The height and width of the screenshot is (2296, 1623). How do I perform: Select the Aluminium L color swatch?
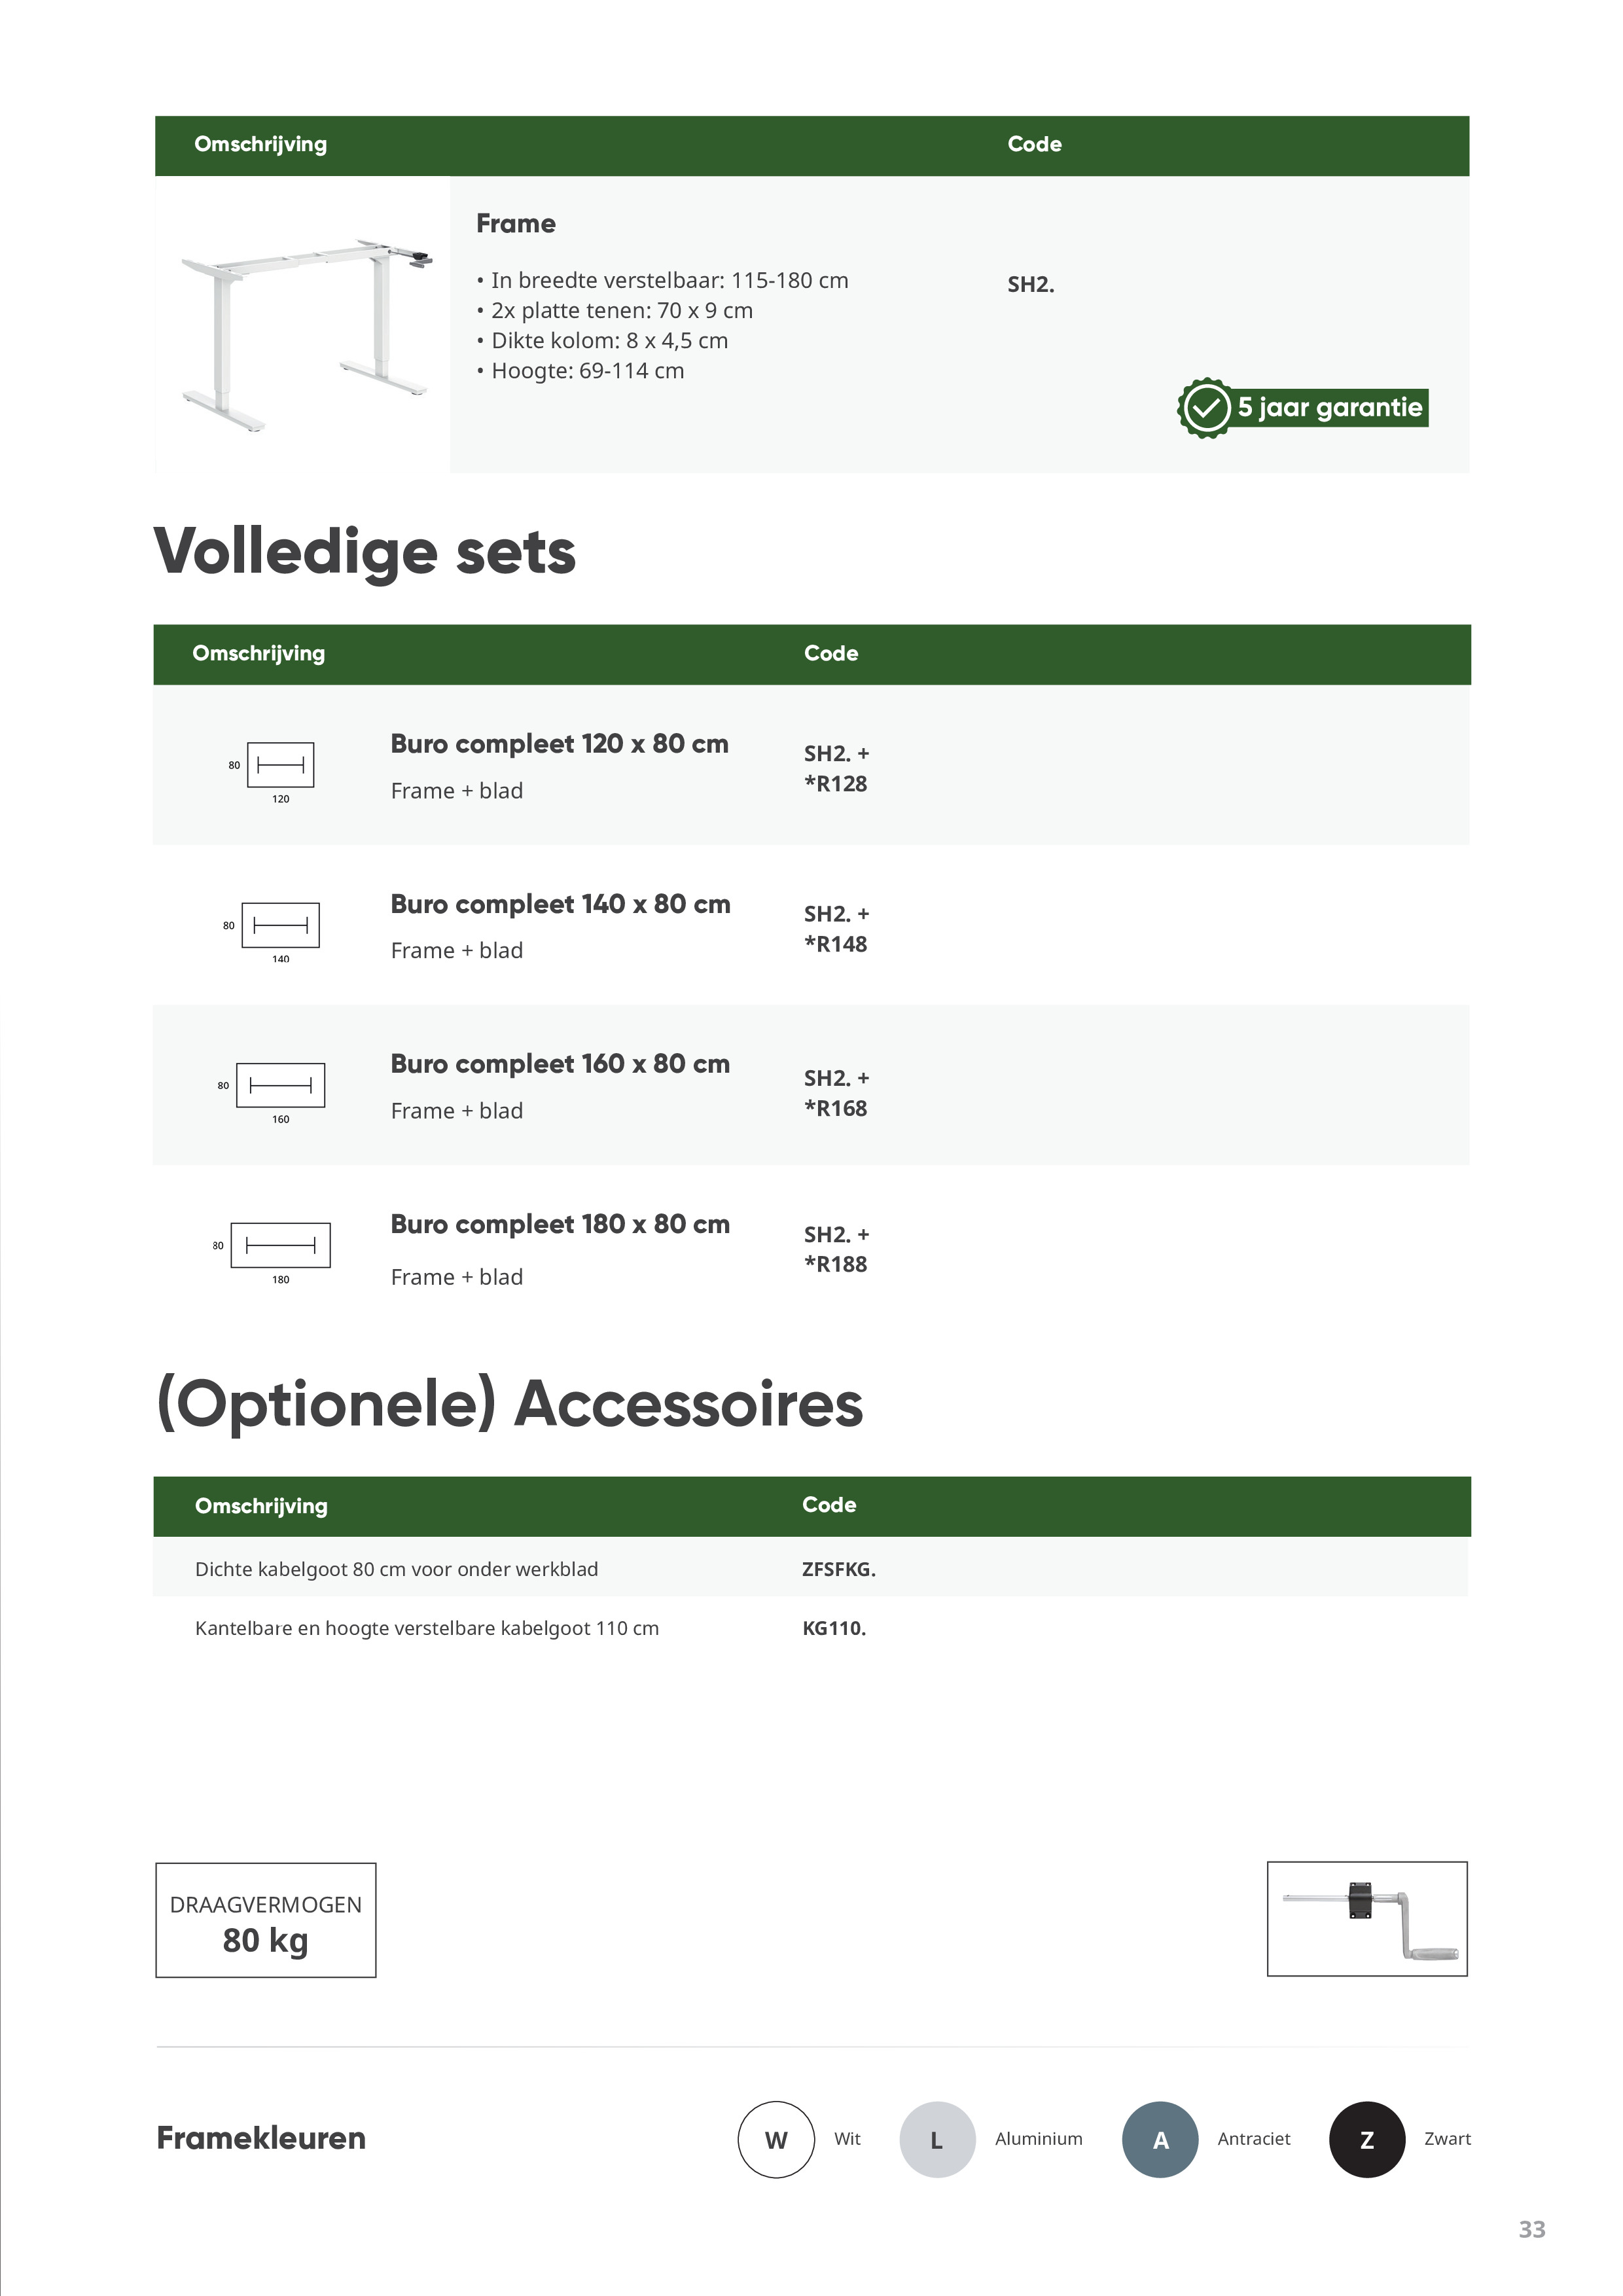click(937, 2139)
